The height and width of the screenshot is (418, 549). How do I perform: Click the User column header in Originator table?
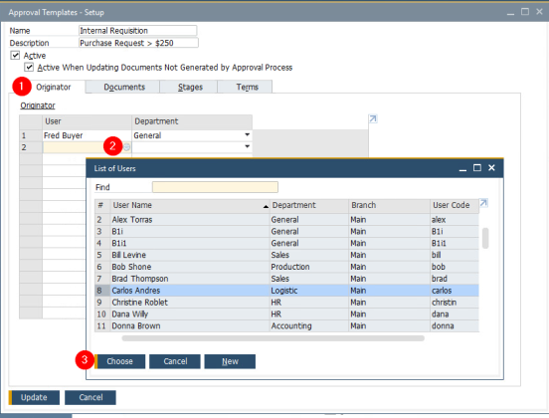(x=88, y=121)
